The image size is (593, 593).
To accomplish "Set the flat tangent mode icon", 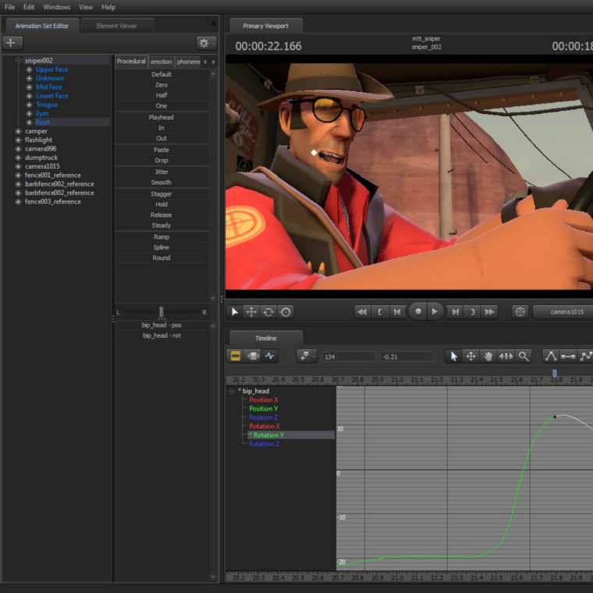I will coord(568,356).
